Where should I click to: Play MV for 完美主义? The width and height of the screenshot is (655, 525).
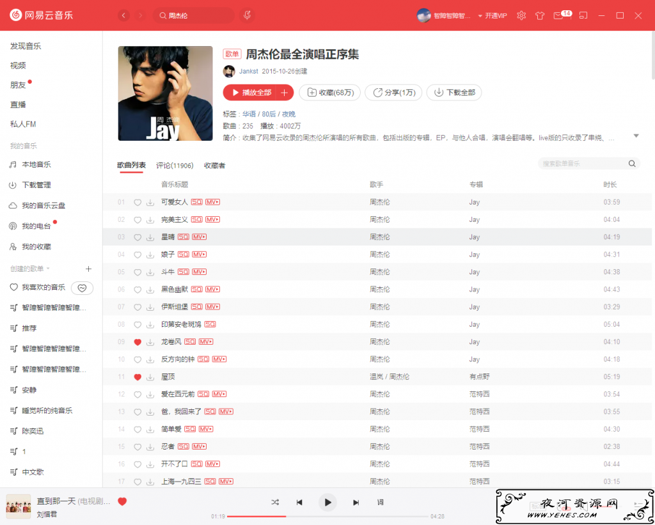coord(212,220)
